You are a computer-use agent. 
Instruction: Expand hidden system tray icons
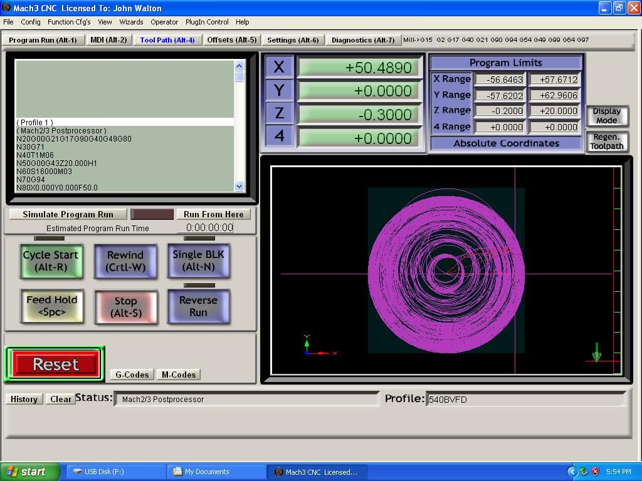pos(572,472)
